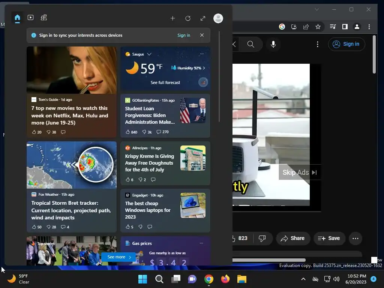Open Krispy Kreme doughnuts article
This screenshot has width=384, height=288.
tap(149, 163)
